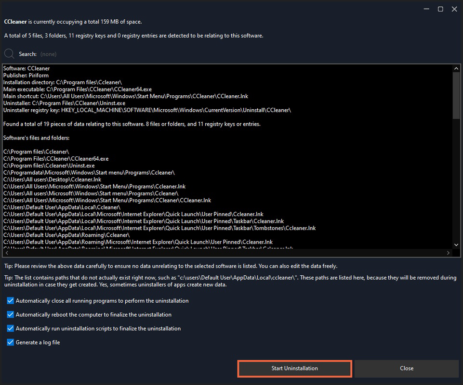
Task: Maximize the uninstaller window
Action: pos(440,9)
